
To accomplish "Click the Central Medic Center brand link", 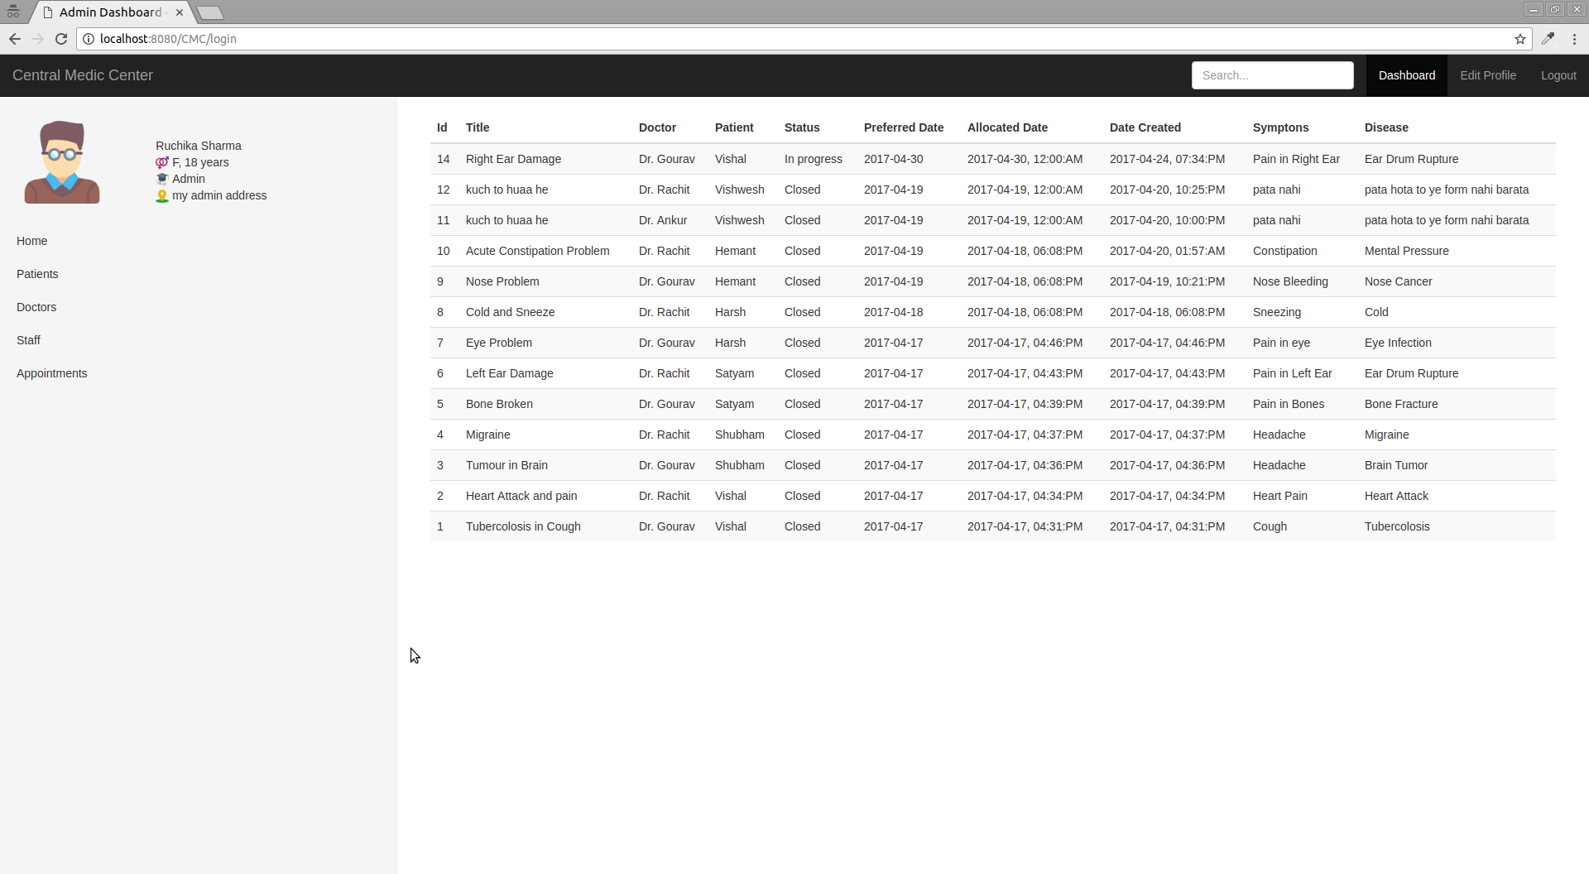I will pos(83,75).
